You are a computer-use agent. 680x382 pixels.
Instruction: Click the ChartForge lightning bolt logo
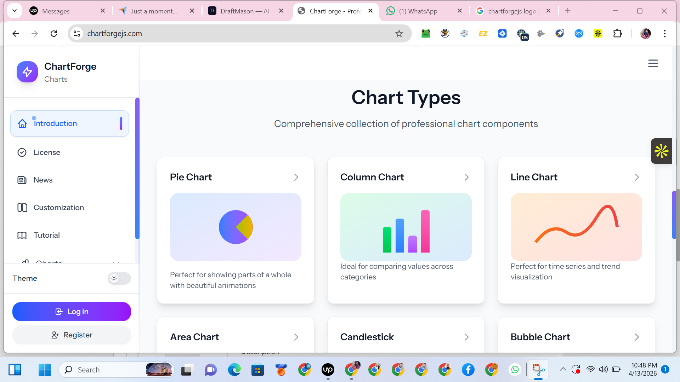click(x=27, y=72)
